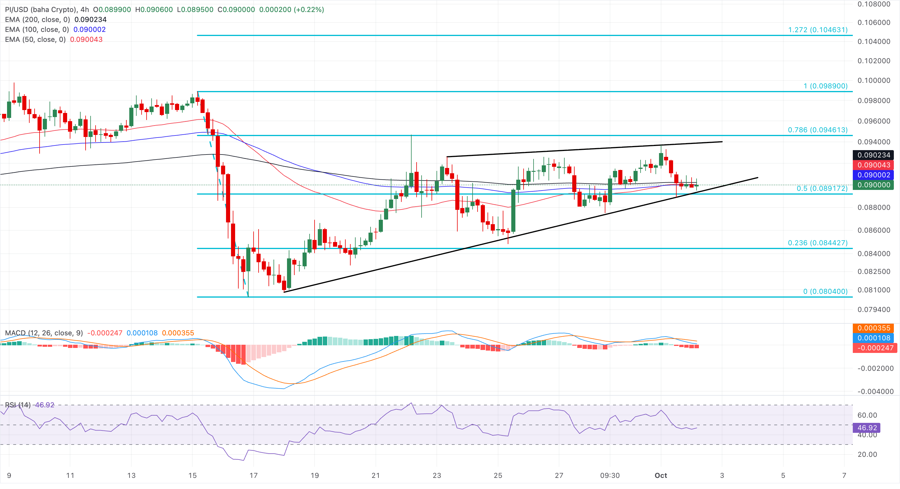
Task: Select the EMA (100, close, 0) legend
Action: coord(37,30)
